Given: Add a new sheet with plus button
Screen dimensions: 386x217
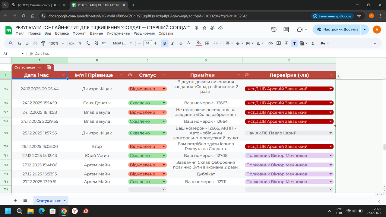Looking at the screenshot, I should click(x=15, y=201).
